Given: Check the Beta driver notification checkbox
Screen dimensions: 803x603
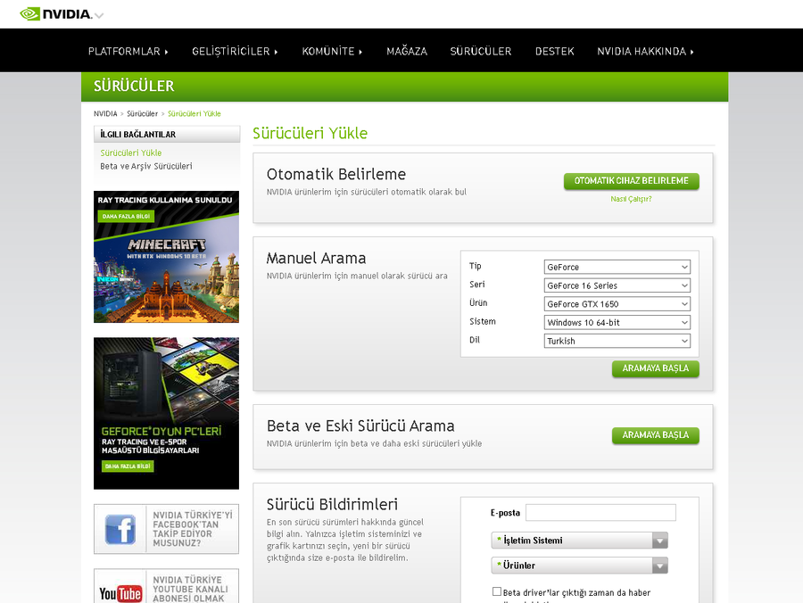Looking at the screenshot, I should click(497, 591).
